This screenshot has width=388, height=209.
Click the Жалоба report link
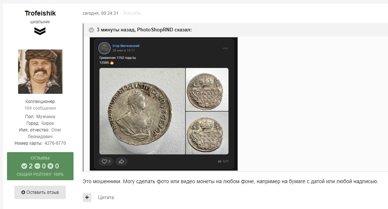click(132, 13)
